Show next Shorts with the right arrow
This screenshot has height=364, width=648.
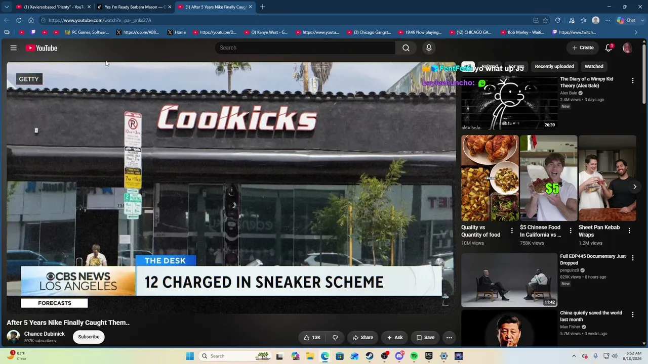tap(634, 187)
